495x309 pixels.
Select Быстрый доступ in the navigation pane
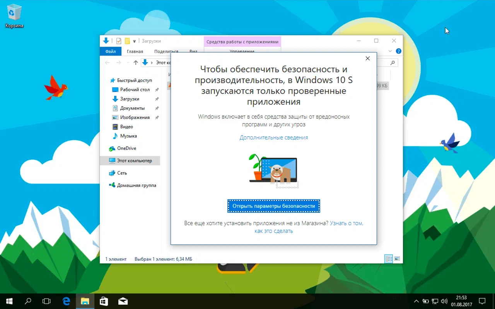[x=131, y=80]
